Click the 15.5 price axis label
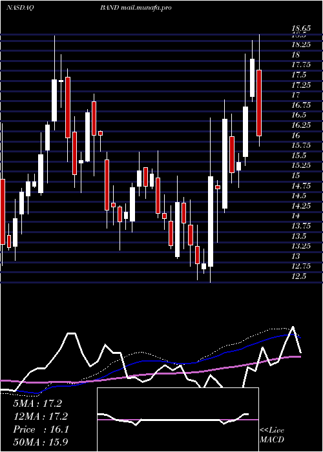 pyautogui.click(x=298, y=156)
